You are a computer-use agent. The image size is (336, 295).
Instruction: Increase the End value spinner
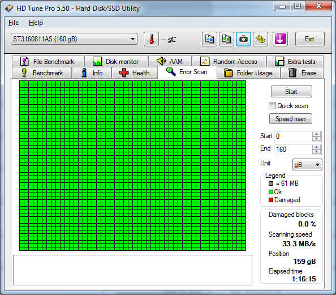coord(317,147)
